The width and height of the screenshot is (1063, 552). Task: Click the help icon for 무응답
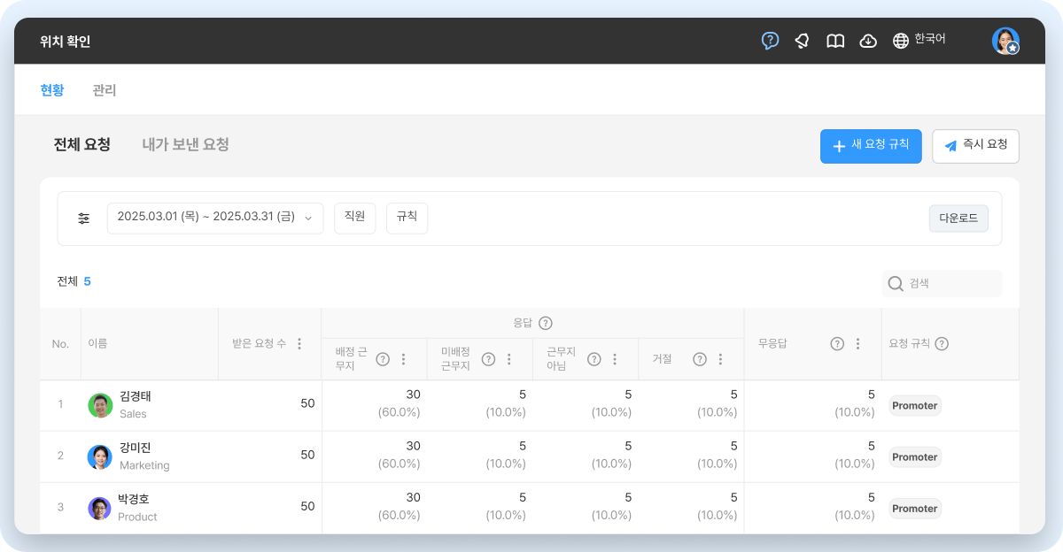[x=837, y=343]
